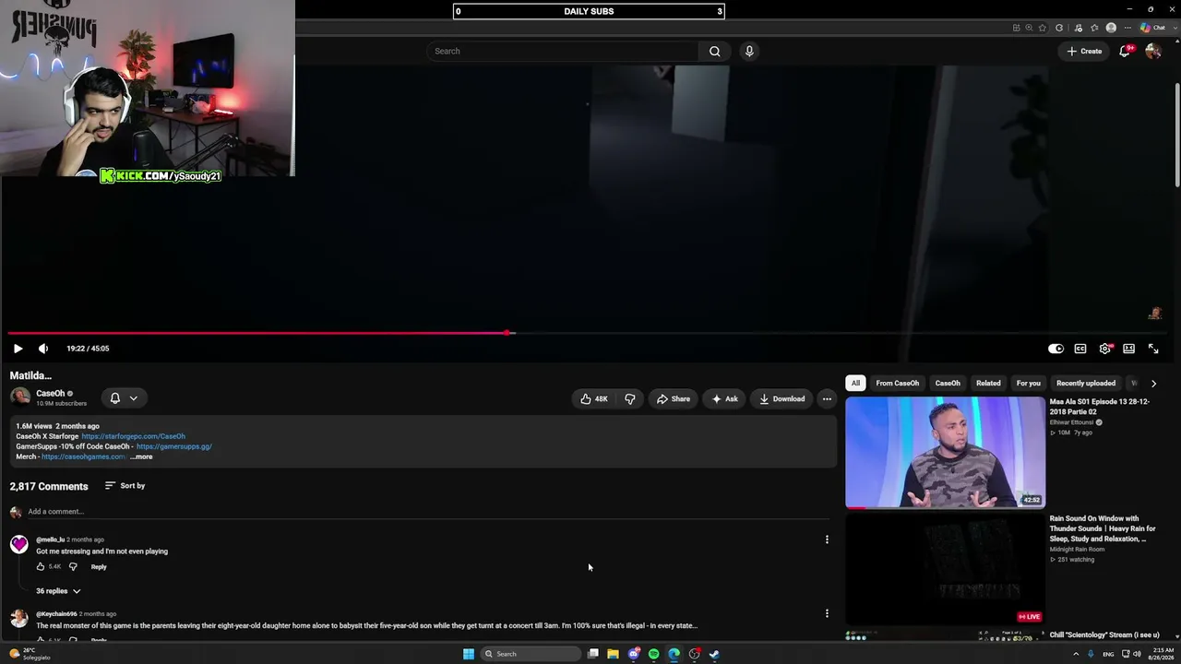Start voice search with the microphone

click(749, 51)
